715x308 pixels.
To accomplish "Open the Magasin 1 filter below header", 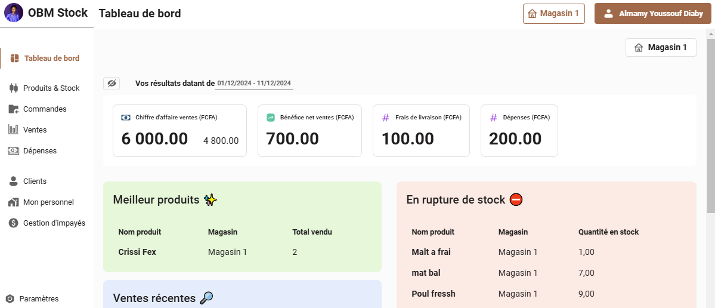I will 661,48.
